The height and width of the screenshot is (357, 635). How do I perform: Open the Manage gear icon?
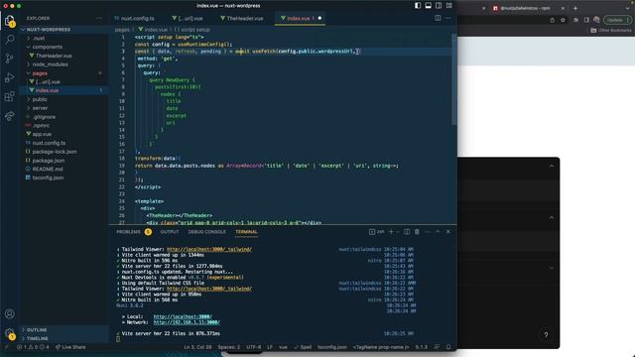[x=9, y=333]
